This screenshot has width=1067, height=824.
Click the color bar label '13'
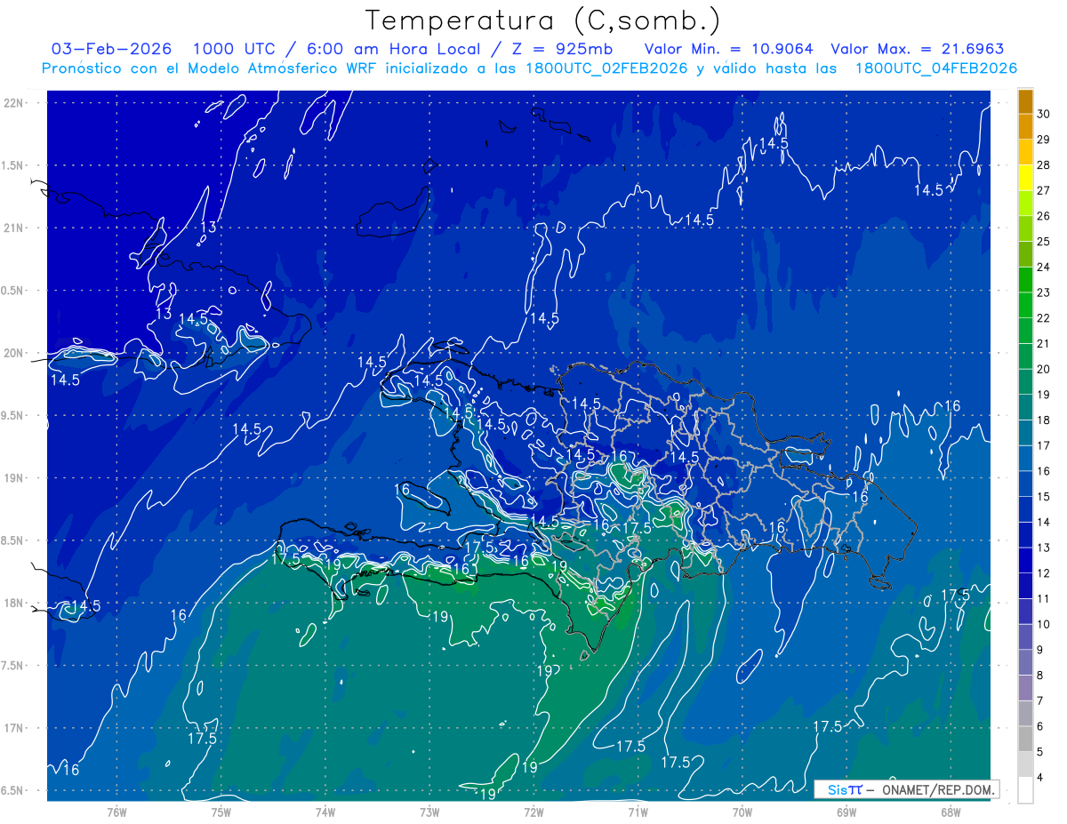(1044, 548)
